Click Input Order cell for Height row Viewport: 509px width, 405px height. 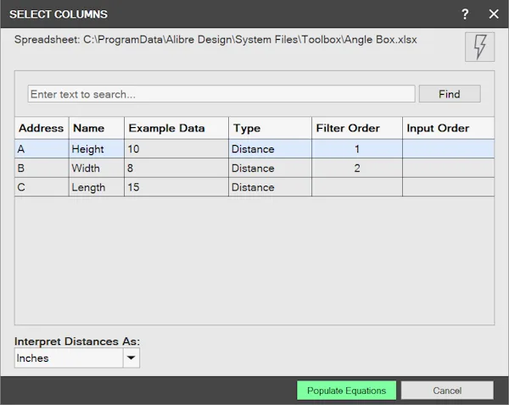448,149
